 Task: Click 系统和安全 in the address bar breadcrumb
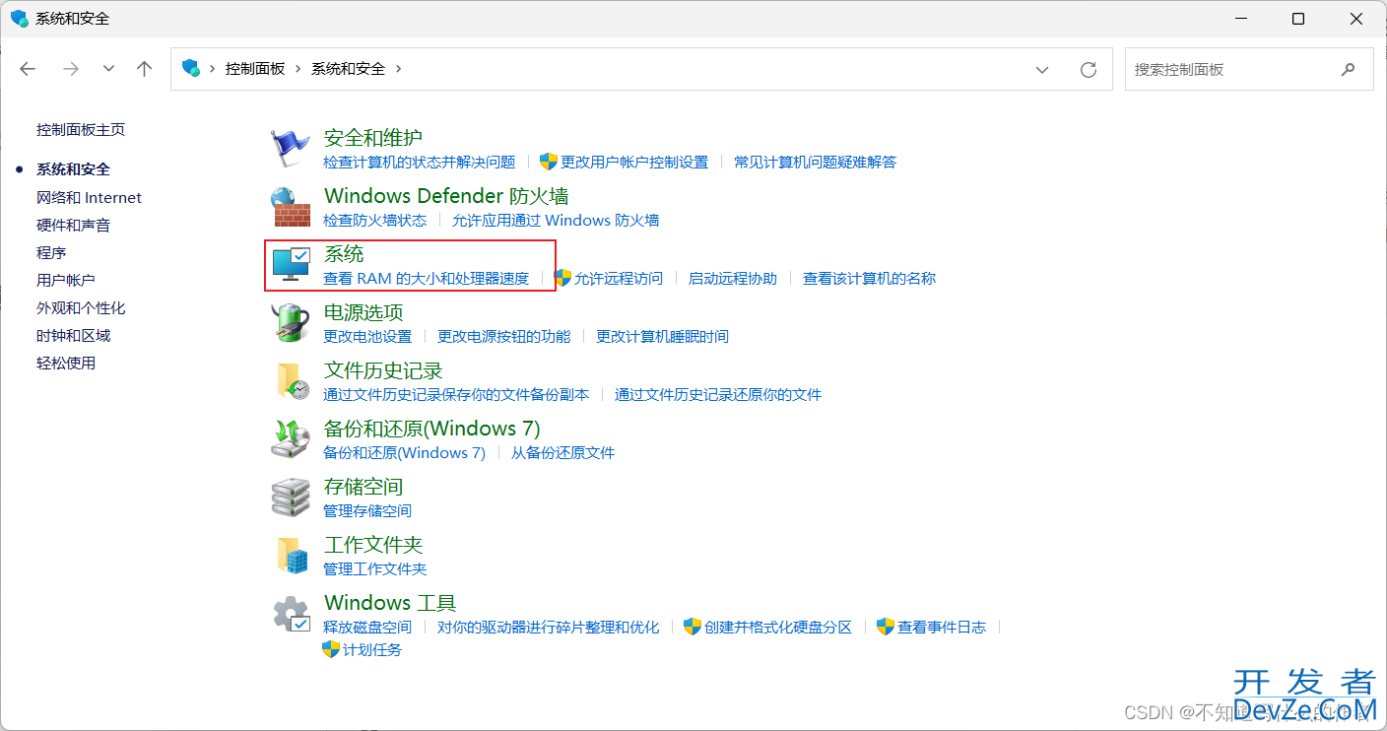[349, 68]
